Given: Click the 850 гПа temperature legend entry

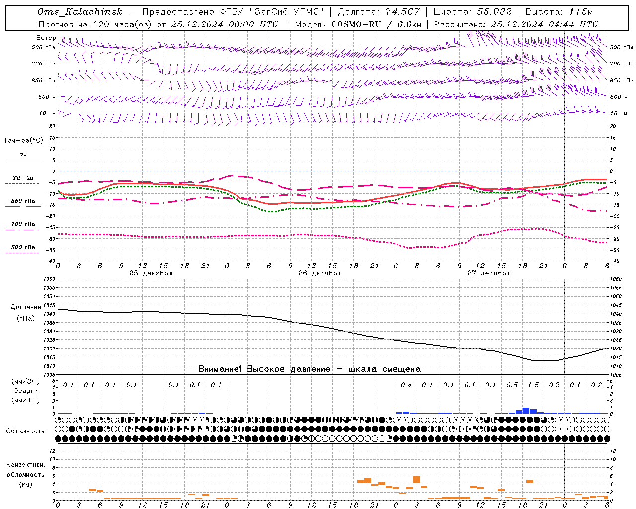Looking at the screenshot, I should click(23, 201).
